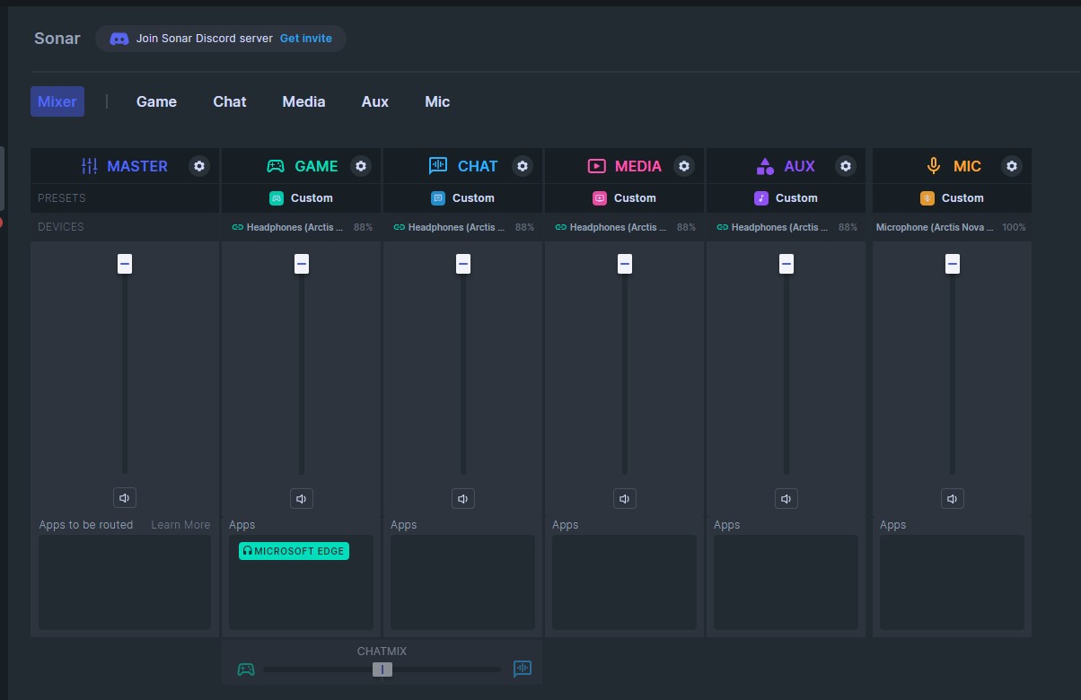
Task: Mute the Mic channel speaker button
Action: (953, 498)
